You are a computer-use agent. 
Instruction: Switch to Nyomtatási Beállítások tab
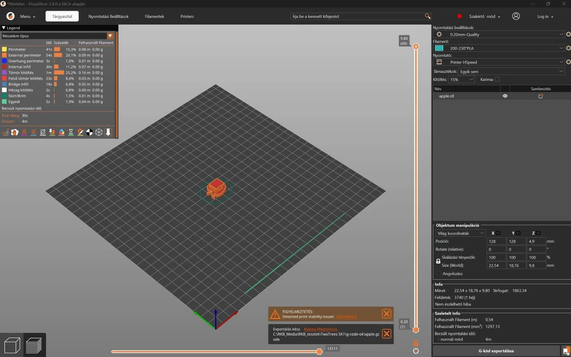point(109,17)
